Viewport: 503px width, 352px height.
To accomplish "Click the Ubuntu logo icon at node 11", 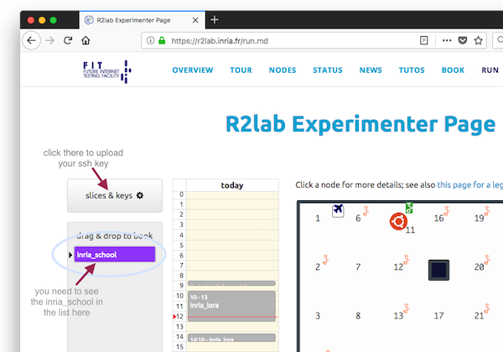I will [398, 221].
